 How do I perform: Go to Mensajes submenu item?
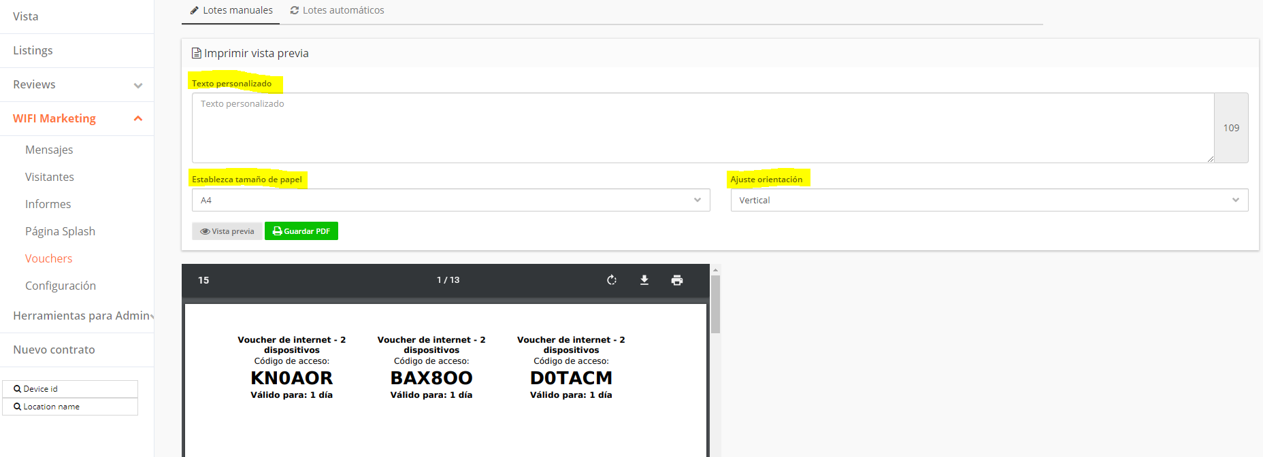[49, 150]
